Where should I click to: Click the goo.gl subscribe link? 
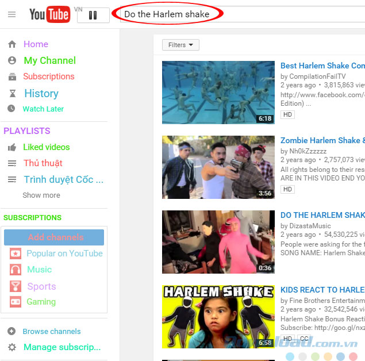340,328
